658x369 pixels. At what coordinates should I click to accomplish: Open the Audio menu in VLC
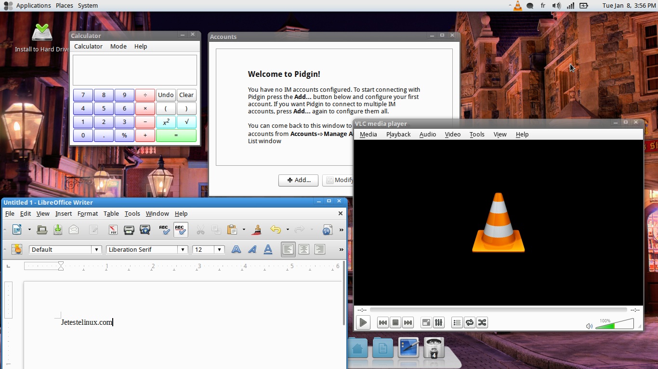click(x=428, y=134)
